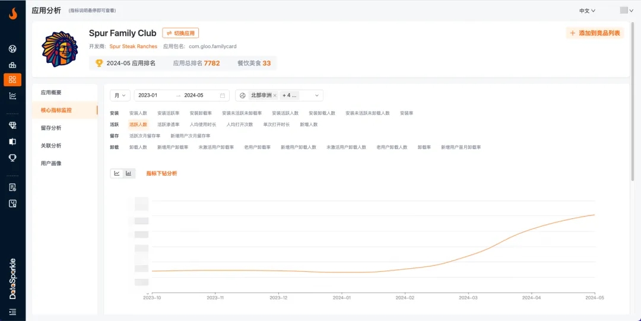The height and width of the screenshot is (321, 641).
Task: Click the 指标下钻分析 link
Action: coord(162,173)
